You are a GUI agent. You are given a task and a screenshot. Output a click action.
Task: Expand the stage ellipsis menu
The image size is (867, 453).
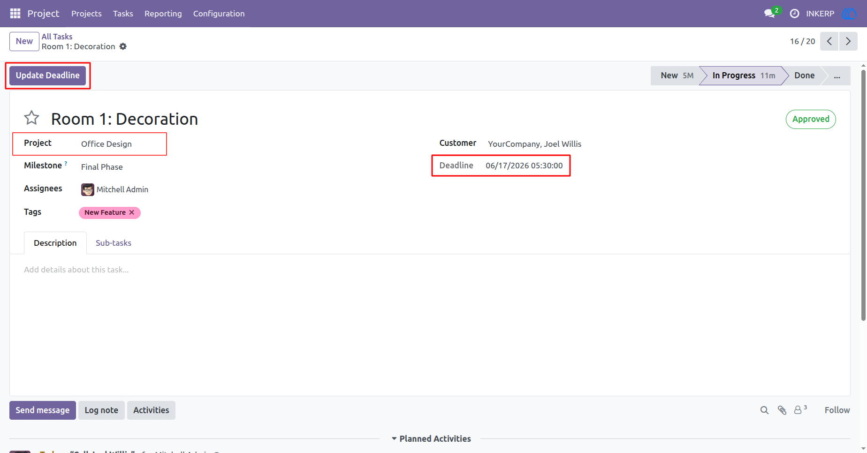point(837,75)
